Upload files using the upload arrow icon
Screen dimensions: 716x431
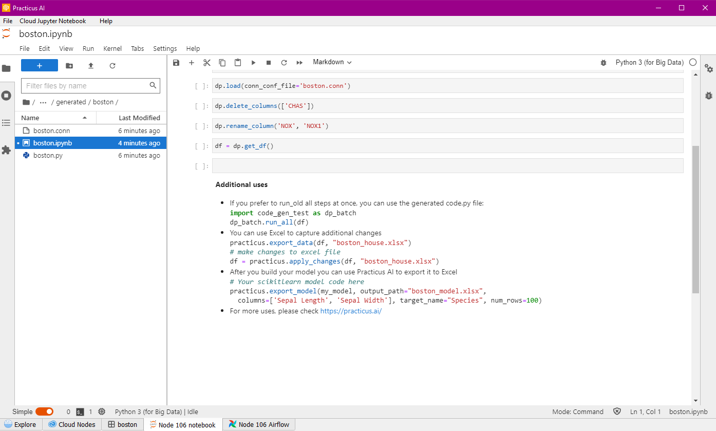point(91,66)
